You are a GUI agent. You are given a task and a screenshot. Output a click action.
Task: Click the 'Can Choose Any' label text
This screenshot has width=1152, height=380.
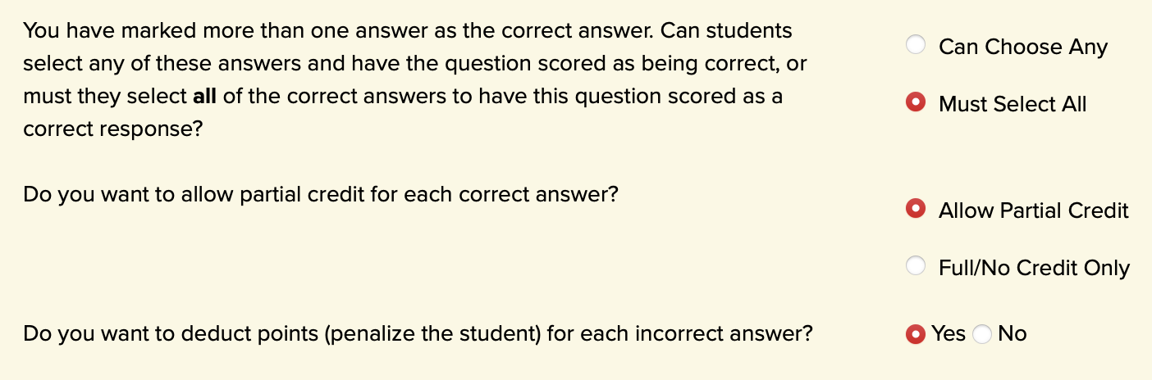tap(1022, 47)
